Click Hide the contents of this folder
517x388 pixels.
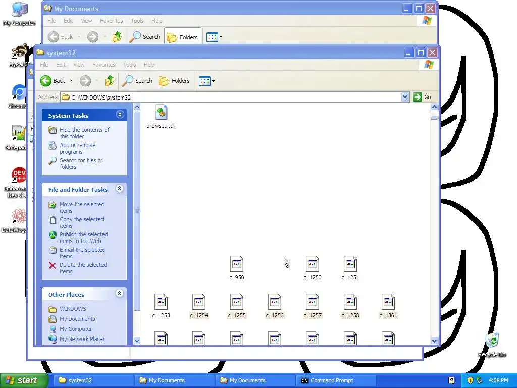point(84,133)
